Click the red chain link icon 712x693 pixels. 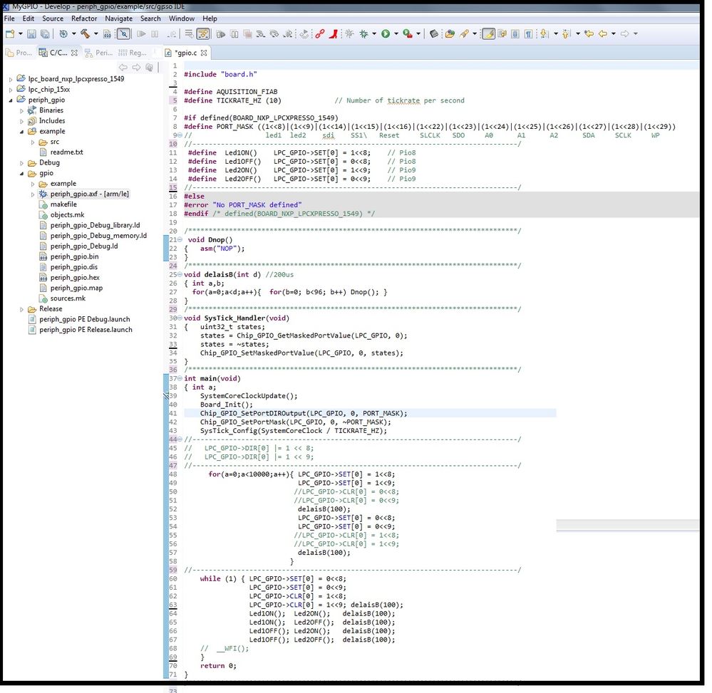click(x=320, y=33)
